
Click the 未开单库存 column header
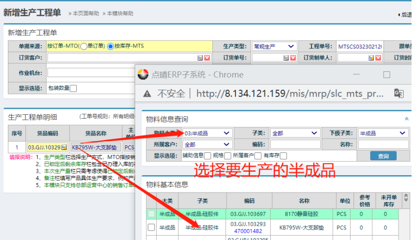pos(389,201)
